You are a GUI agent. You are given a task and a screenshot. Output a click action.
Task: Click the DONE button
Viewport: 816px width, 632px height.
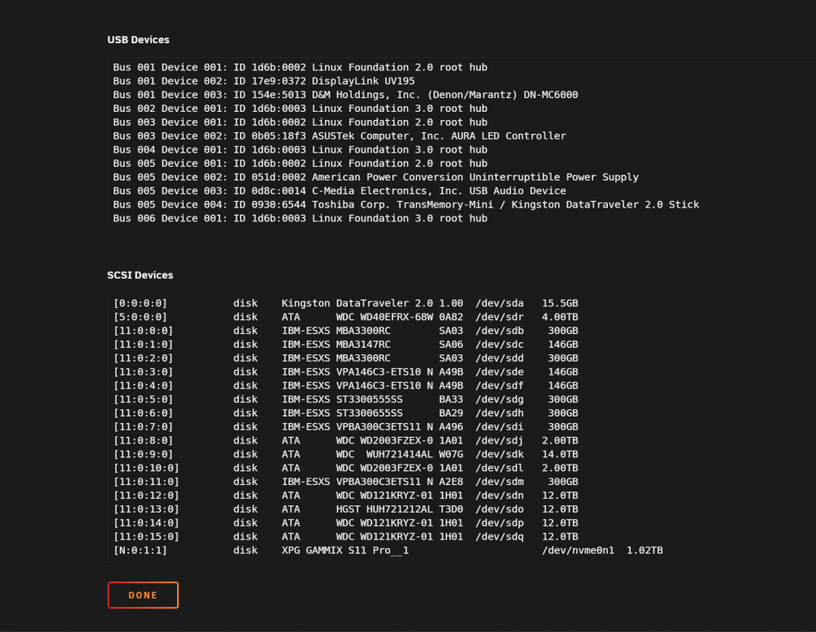[143, 595]
